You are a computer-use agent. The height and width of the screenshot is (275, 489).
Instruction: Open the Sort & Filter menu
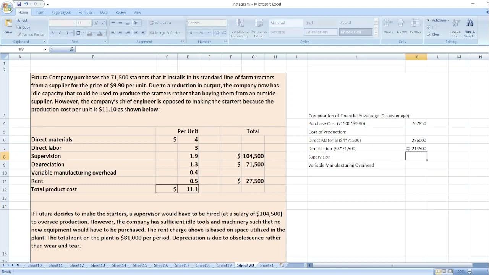(x=457, y=28)
